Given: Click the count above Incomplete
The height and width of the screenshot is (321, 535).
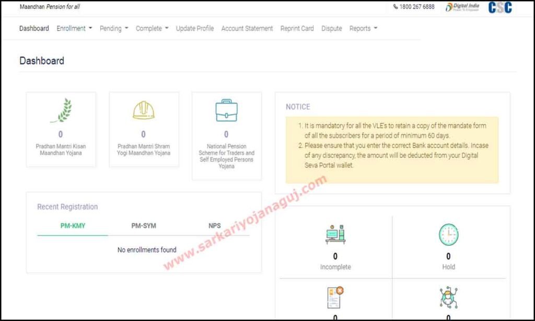Looking at the screenshot, I should coord(335,256).
